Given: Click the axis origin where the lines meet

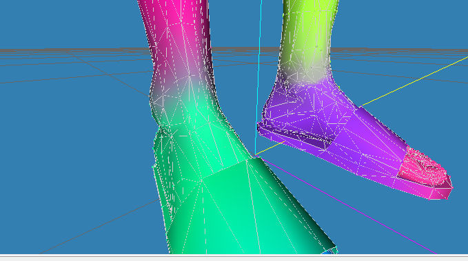Looking at the screenshot, I should coord(256,155).
